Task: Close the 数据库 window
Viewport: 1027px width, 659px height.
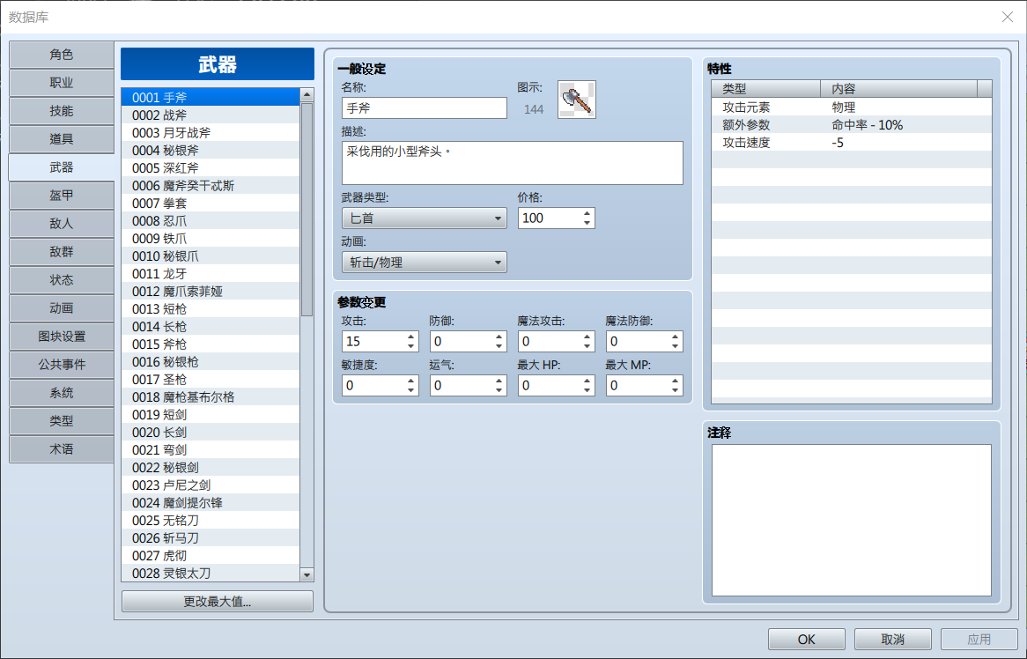Action: 1008,17
